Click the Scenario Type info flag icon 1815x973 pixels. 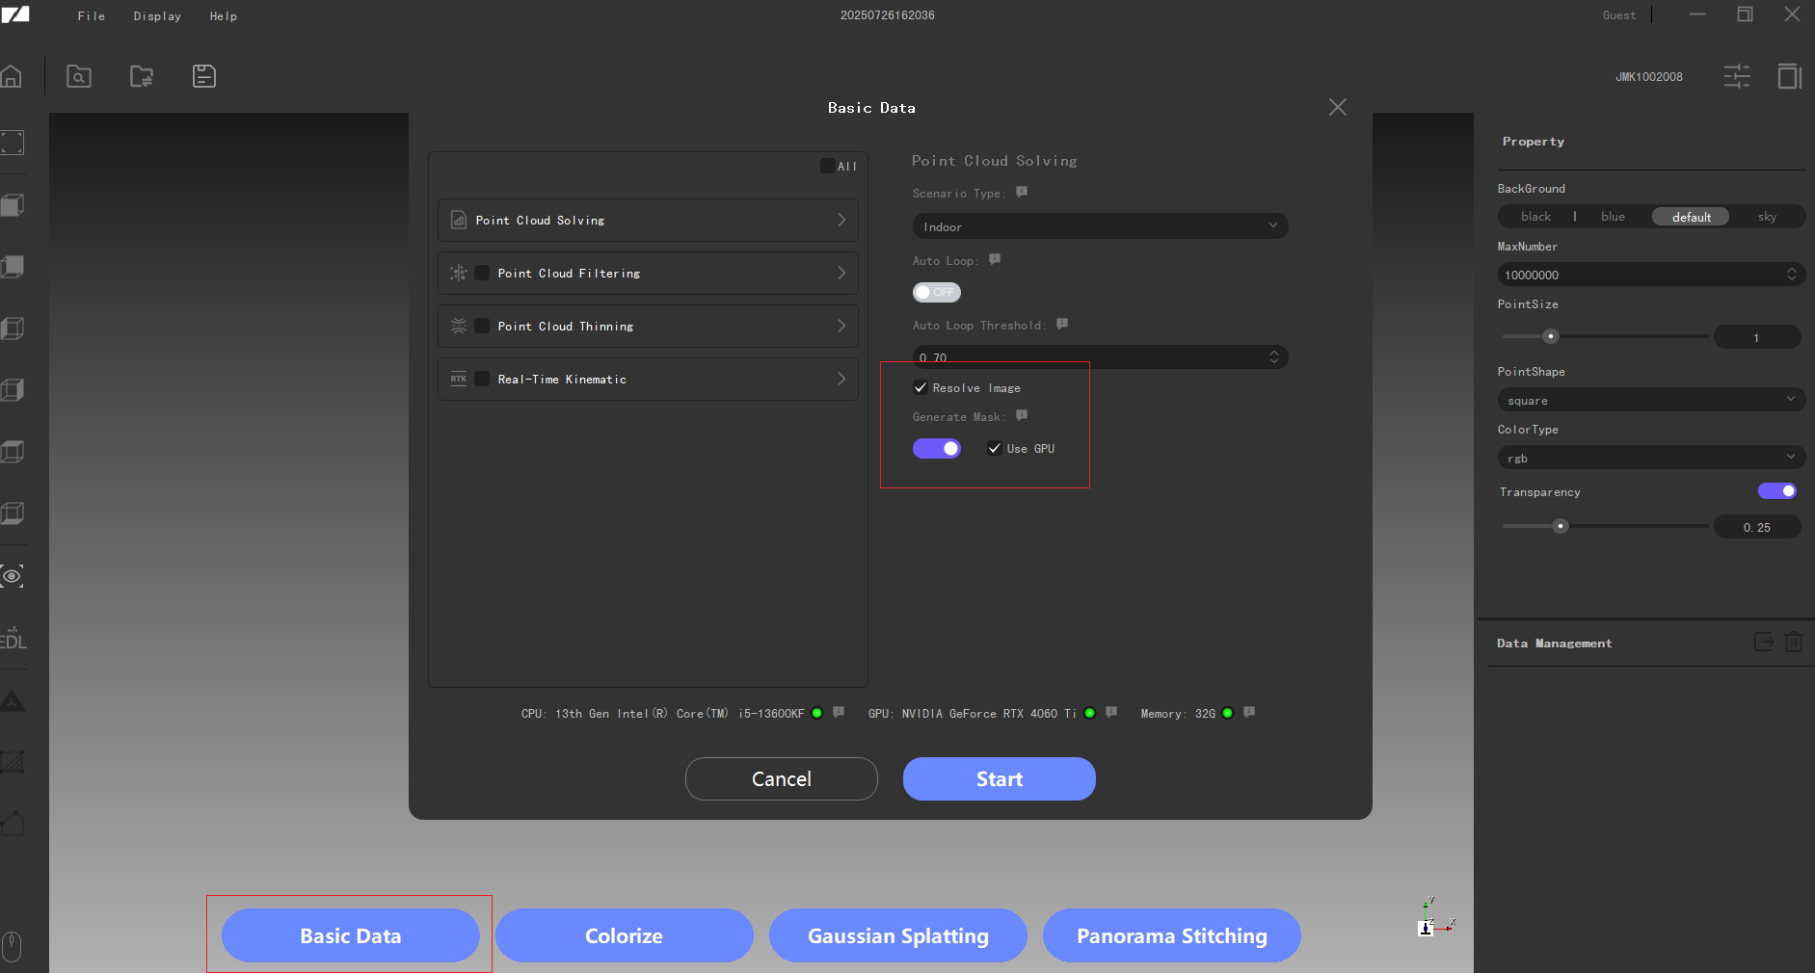pos(1022,193)
